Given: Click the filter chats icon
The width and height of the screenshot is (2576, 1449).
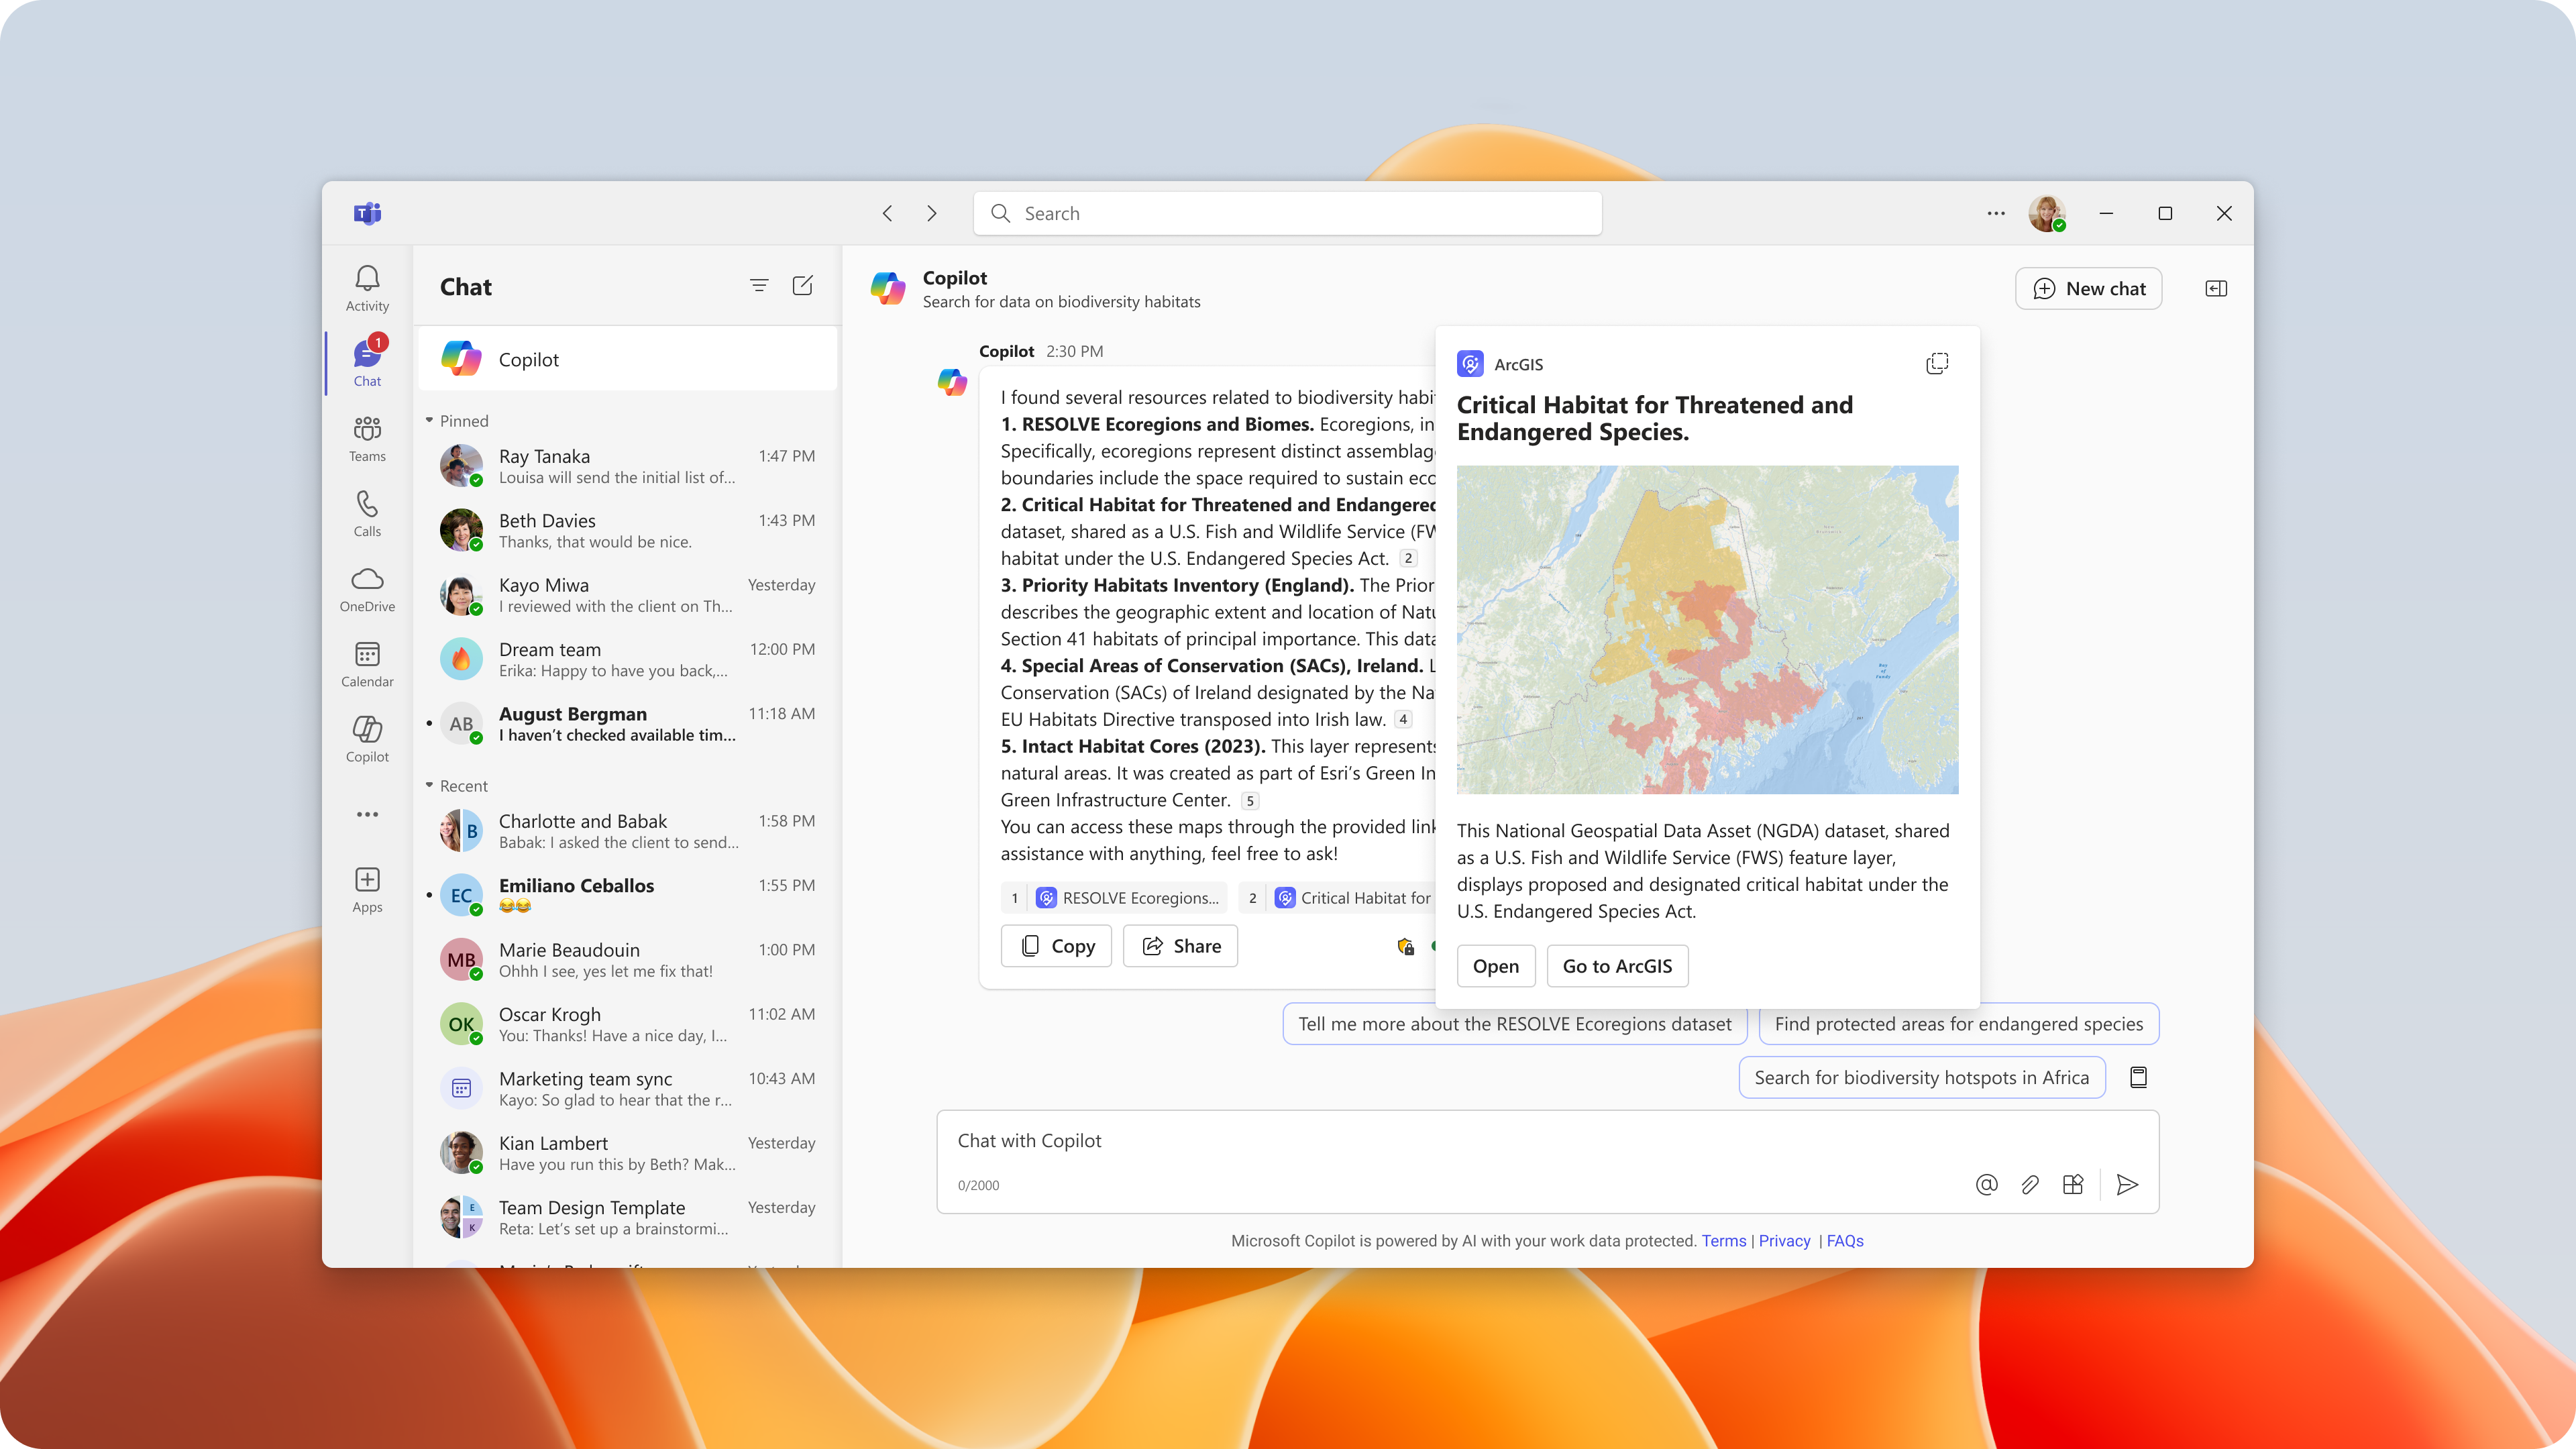Looking at the screenshot, I should coord(759,286).
